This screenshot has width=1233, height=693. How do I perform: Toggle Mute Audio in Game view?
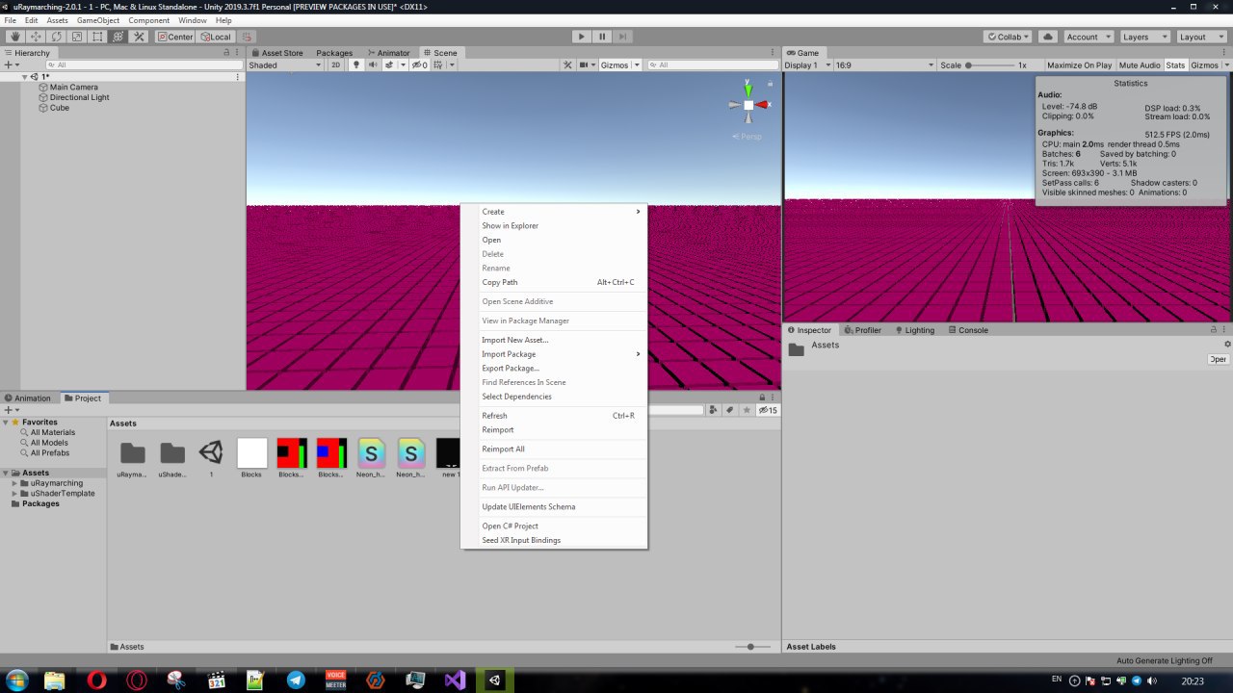1140,65
